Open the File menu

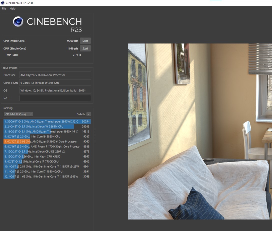4,8
